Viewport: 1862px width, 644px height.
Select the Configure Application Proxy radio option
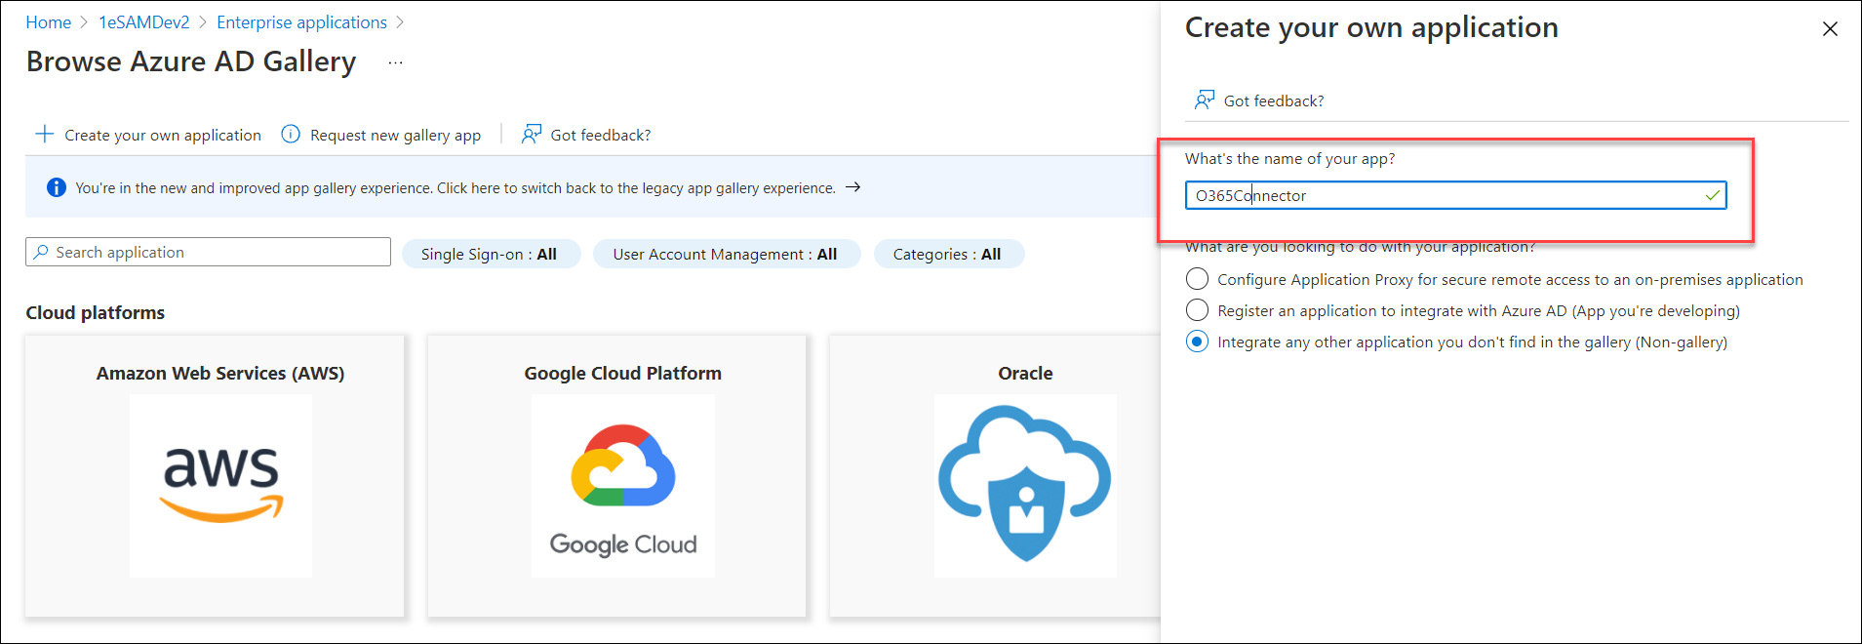tap(1197, 279)
